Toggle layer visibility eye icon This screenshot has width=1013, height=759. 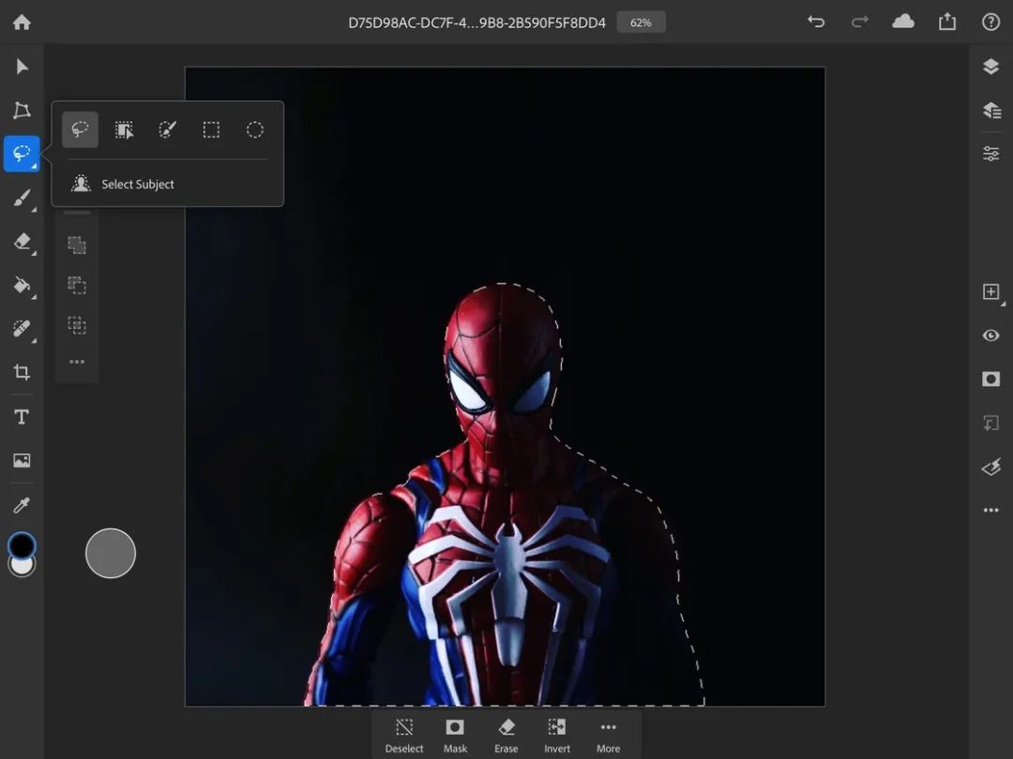click(x=990, y=335)
